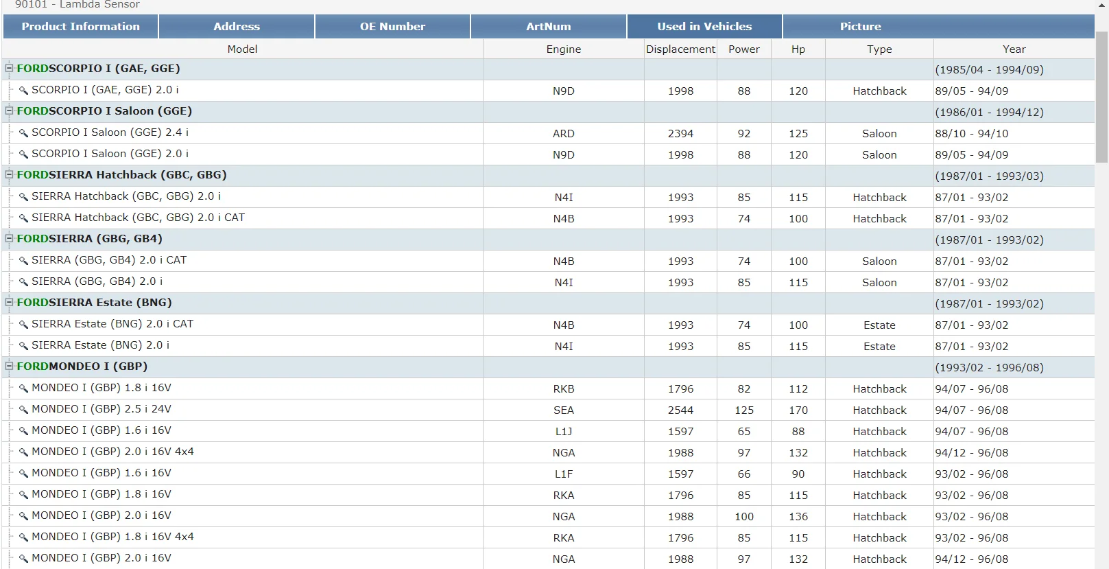Viewport: 1109px width, 569px height.
Task: Click magnifier for SIERRA (GBG, GB4) 2.0 i N4I row
Action: [x=23, y=282]
